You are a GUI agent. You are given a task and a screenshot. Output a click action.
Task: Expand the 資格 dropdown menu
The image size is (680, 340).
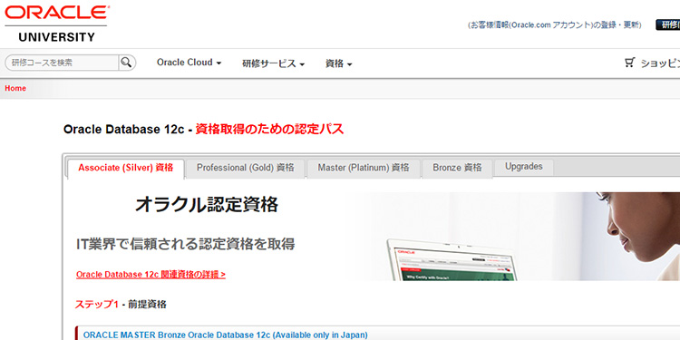coord(339,63)
